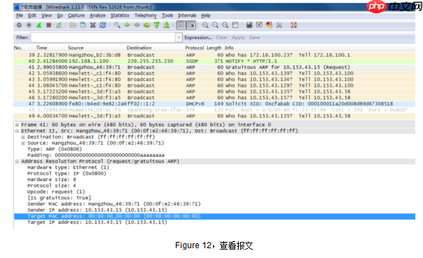Sort by the No. column header
Viewport: 423px width, 258px height.
coord(18,48)
